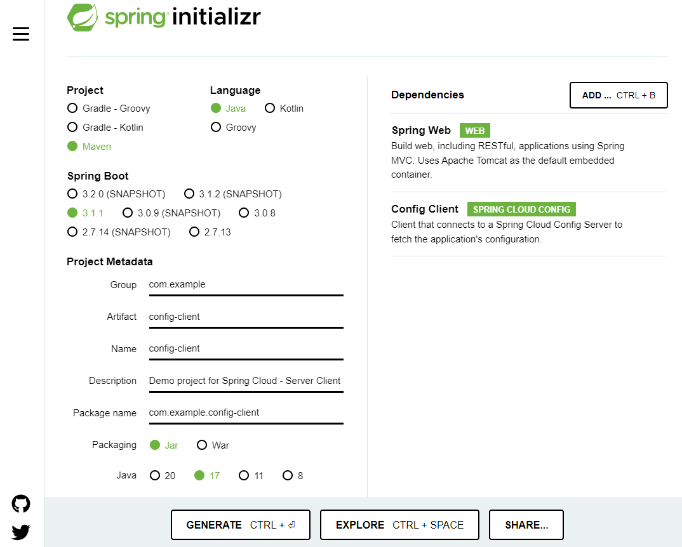The width and height of the screenshot is (682, 547).
Task: Click the ADD dependencies button
Action: [x=618, y=95]
